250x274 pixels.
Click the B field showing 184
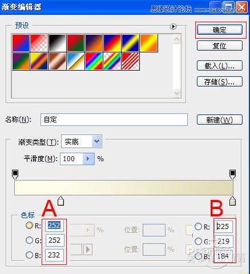pyautogui.click(x=224, y=256)
